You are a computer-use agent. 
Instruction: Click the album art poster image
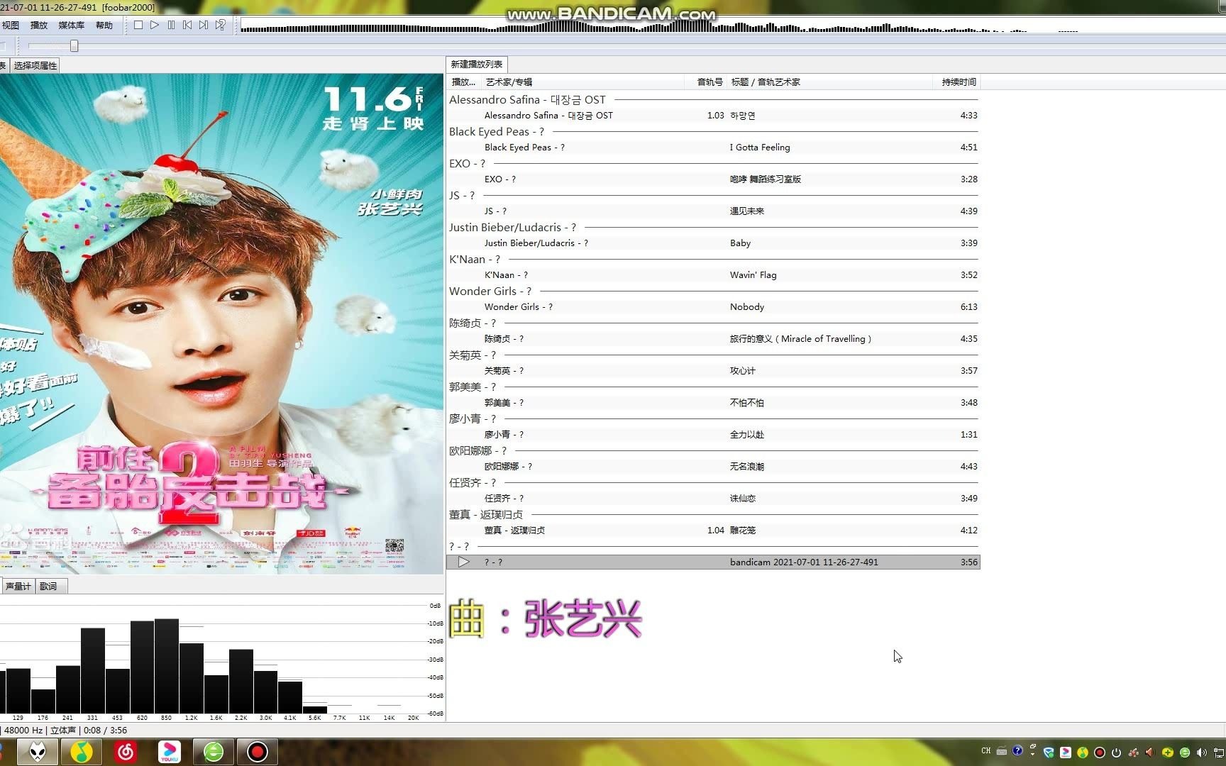pos(221,323)
